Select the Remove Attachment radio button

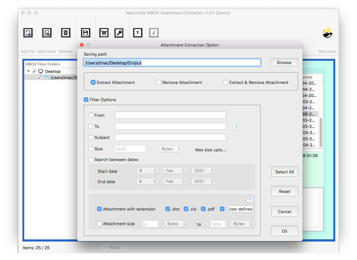pyautogui.click(x=159, y=82)
